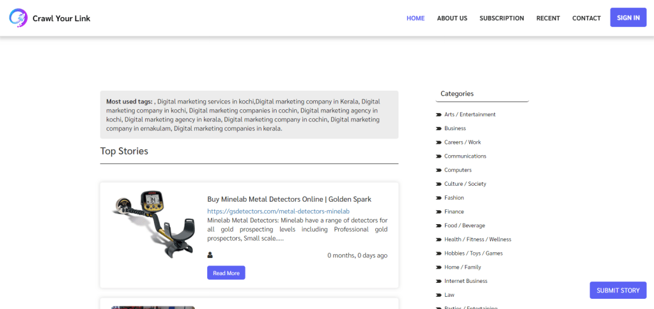This screenshot has width=654, height=309.
Task: Click the Crawl Your Link logo icon
Action: click(x=19, y=18)
